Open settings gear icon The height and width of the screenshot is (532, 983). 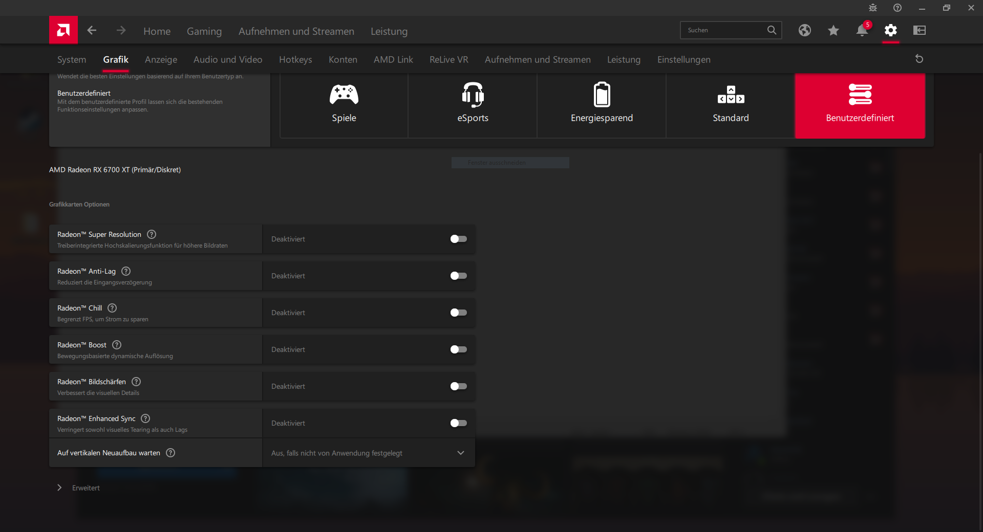tap(891, 30)
